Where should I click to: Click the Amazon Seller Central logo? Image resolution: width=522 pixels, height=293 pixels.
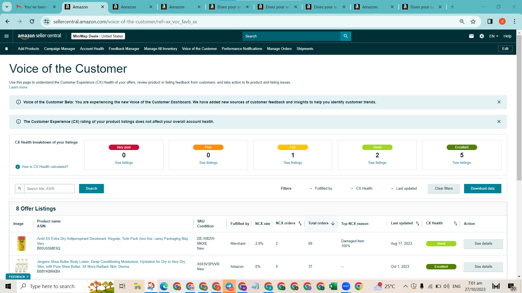click(39, 36)
